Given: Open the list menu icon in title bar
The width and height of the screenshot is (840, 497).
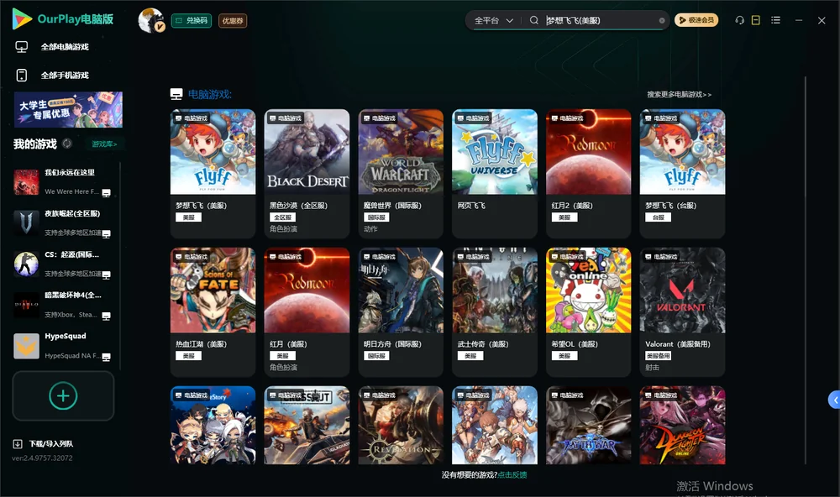Looking at the screenshot, I should pyautogui.click(x=775, y=20).
